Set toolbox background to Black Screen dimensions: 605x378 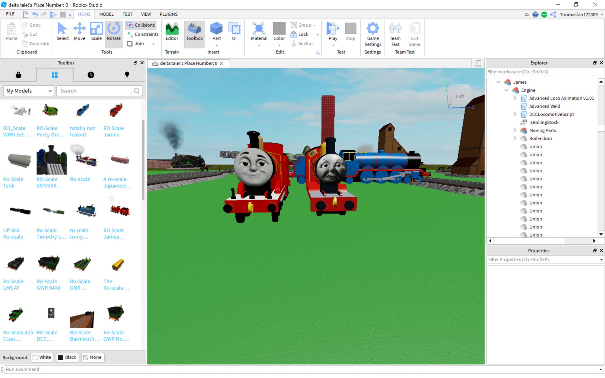click(67, 357)
